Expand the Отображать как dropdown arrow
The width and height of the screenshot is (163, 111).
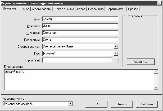pos(116,46)
